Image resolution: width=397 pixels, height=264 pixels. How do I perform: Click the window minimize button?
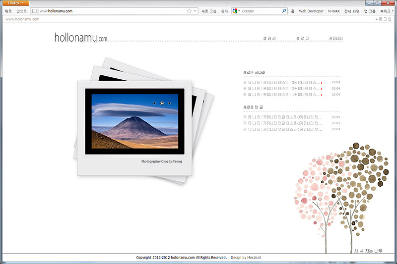(370, 3)
